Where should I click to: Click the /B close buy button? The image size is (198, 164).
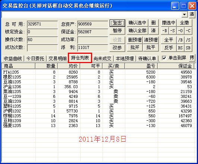click(x=180, y=40)
